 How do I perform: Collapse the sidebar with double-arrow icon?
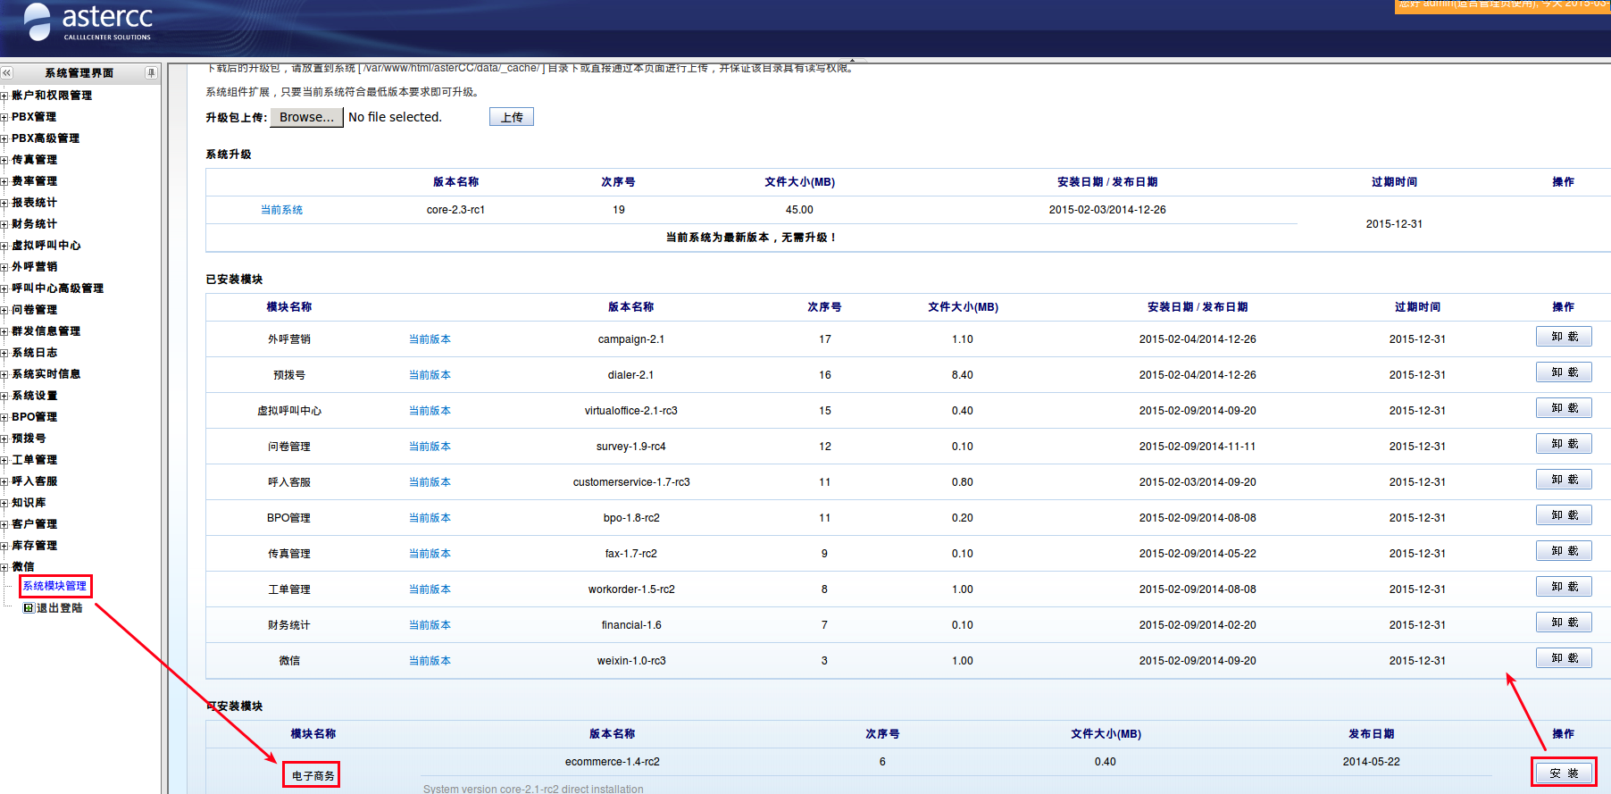pos(7,73)
